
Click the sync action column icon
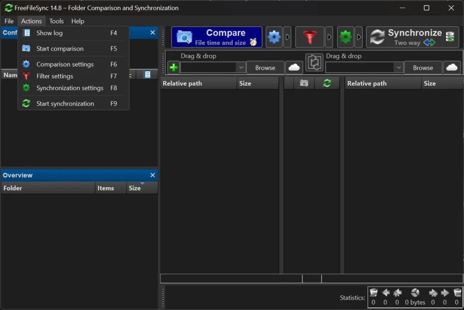point(327,83)
